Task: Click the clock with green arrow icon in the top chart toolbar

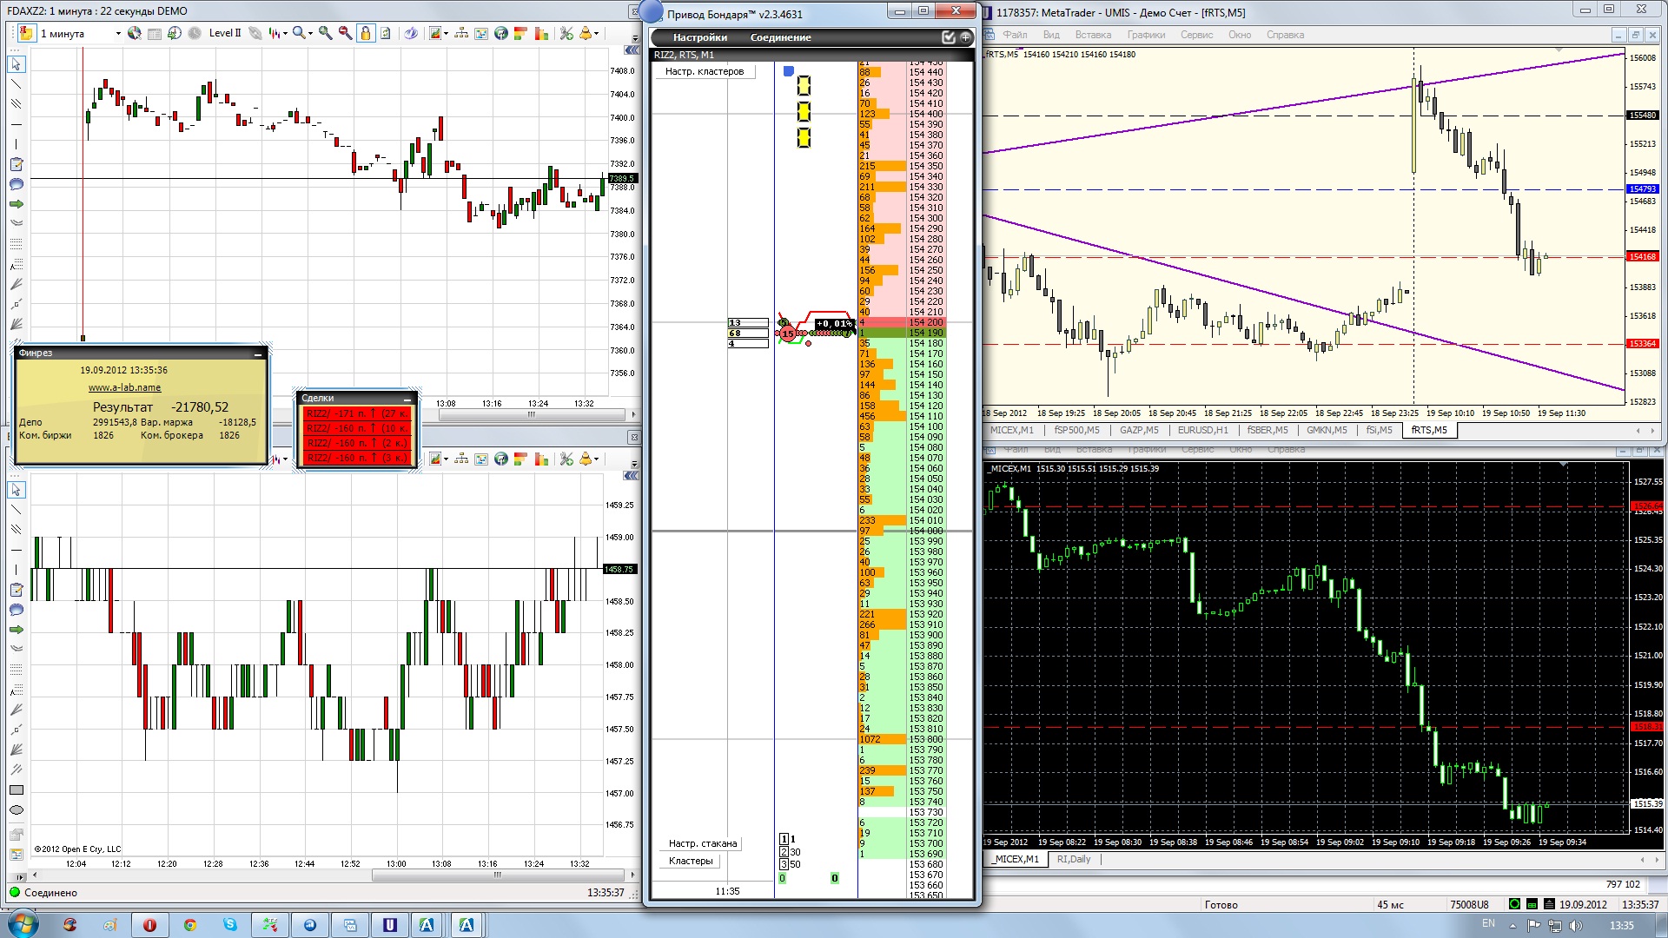Action: pos(175,33)
